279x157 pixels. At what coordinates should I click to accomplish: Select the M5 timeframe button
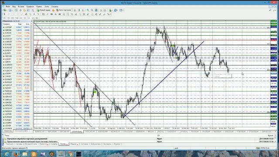pos(9,18)
